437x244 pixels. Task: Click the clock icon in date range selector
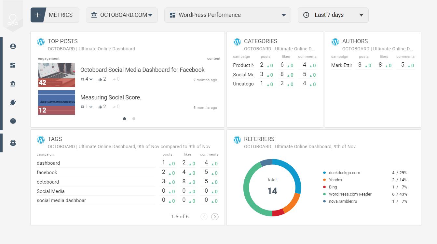pos(306,15)
